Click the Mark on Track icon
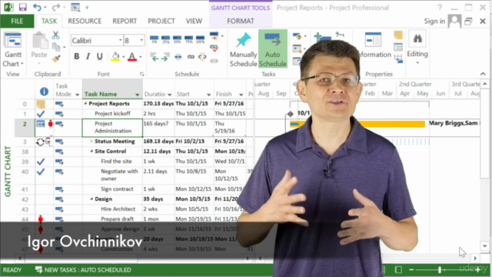This screenshot has height=277, width=492. click(x=214, y=36)
